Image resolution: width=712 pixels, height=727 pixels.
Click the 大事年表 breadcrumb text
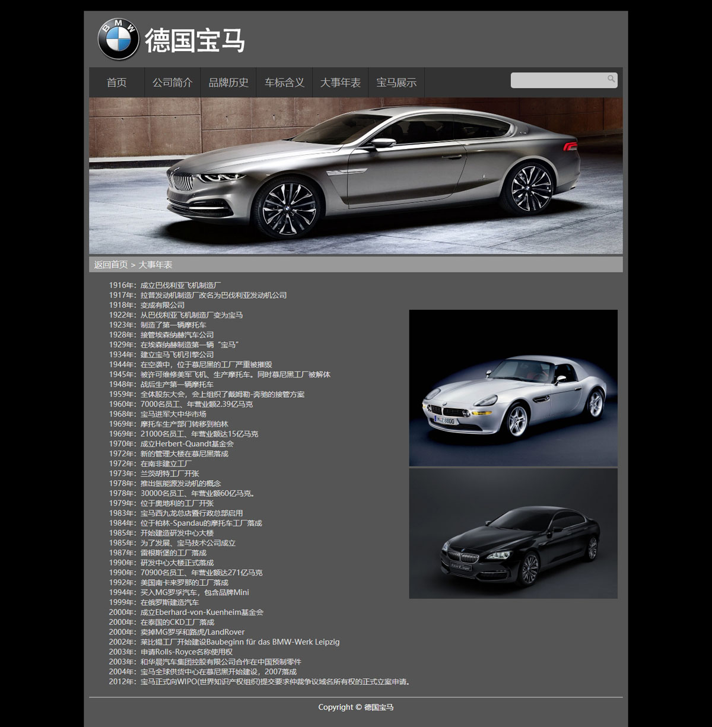tap(155, 265)
